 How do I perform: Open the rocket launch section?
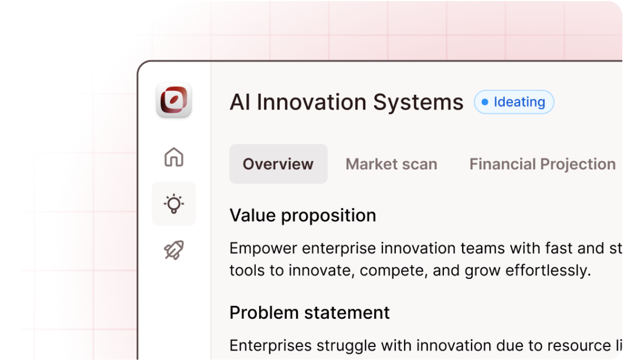(x=174, y=250)
